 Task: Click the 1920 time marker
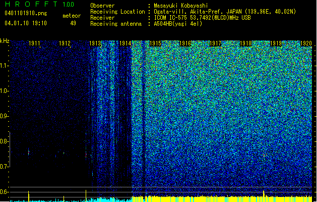click(x=306, y=43)
